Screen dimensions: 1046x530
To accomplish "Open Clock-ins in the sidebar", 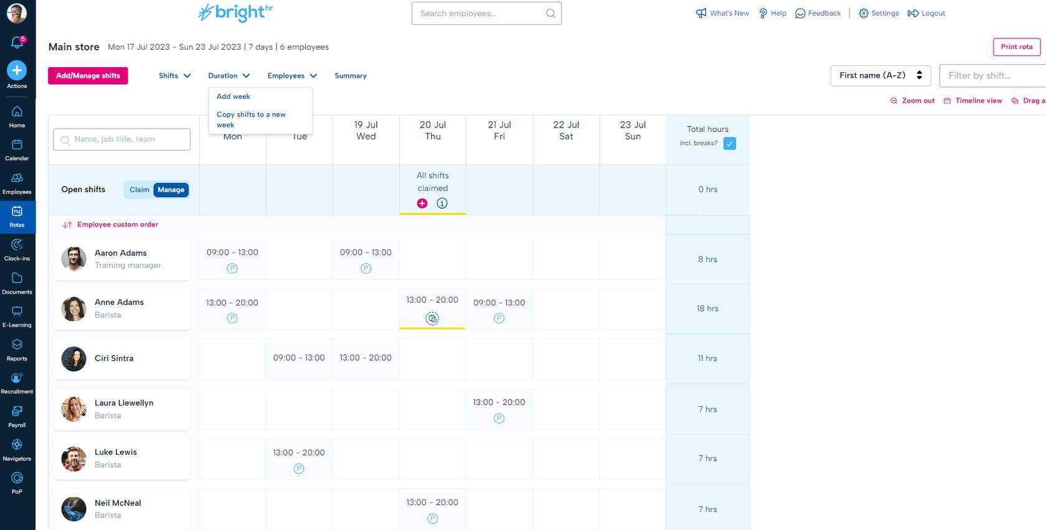I will pyautogui.click(x=17, y=249).
